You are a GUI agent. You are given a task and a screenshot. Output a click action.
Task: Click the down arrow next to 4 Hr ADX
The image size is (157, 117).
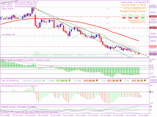coord(145,80)
